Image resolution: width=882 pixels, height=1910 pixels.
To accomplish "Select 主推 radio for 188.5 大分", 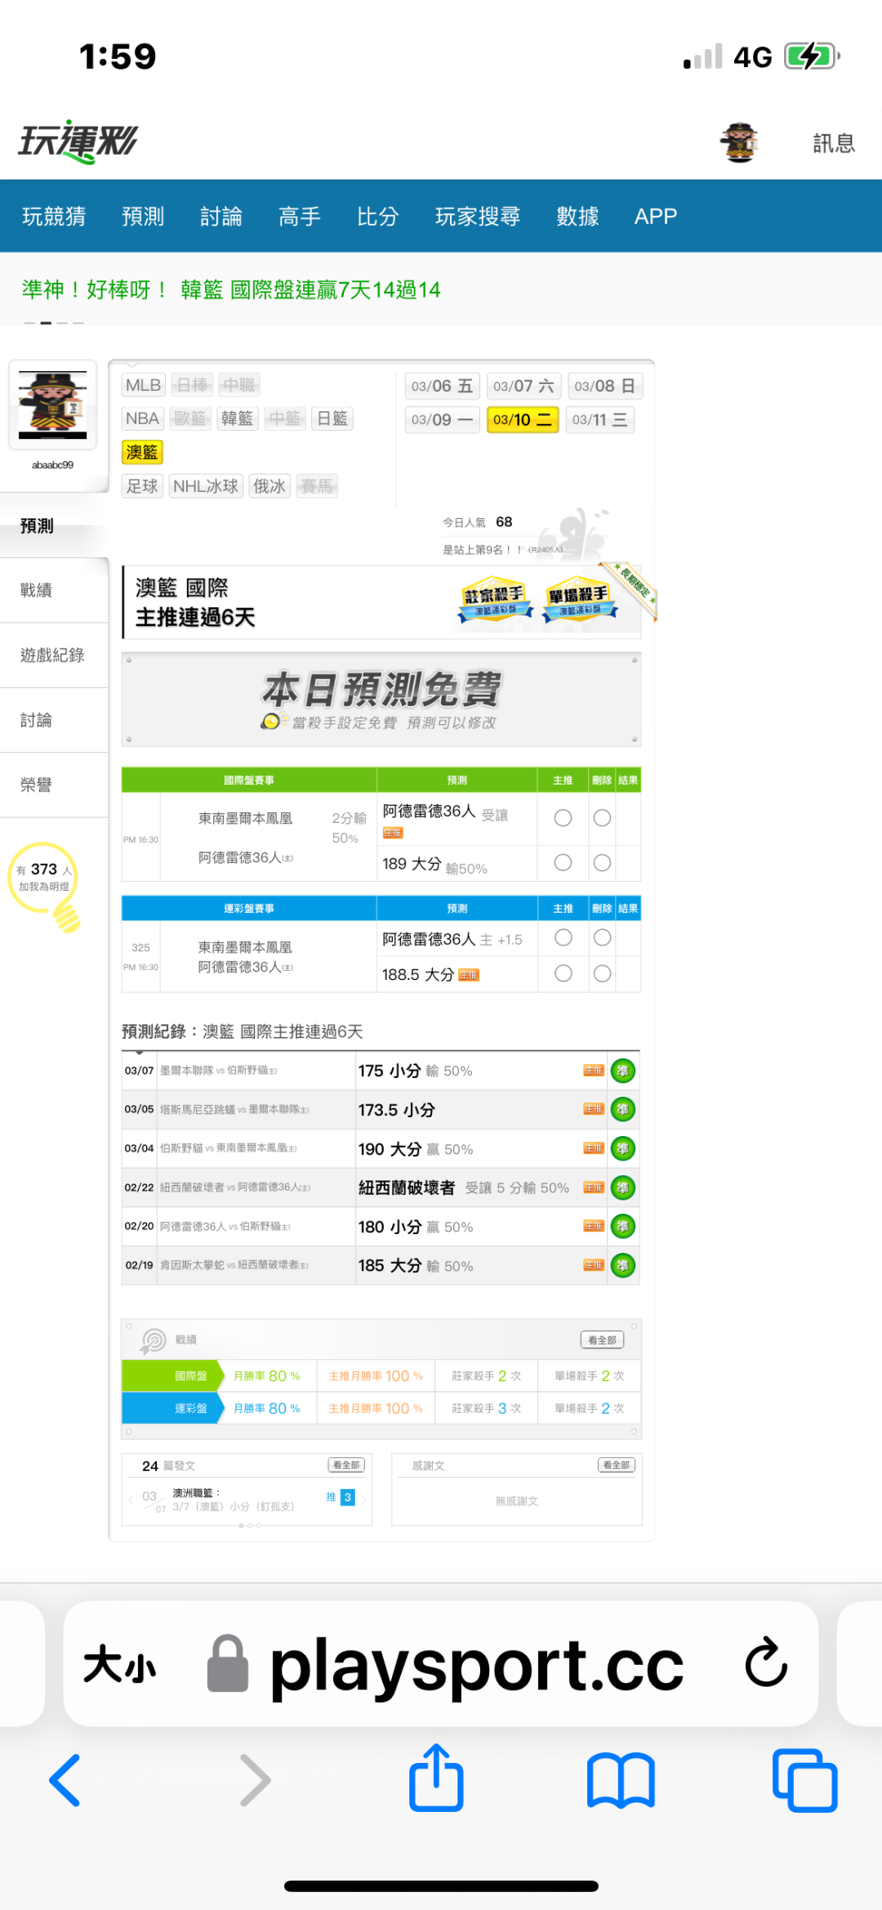I will coord(563,973).
